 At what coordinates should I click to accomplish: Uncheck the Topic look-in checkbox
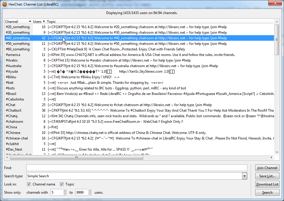pos(62,184)
